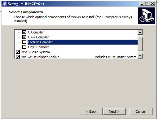Click the component list scroll down arrow
This screenshot has width=159, height=122.
coord(140,56)
